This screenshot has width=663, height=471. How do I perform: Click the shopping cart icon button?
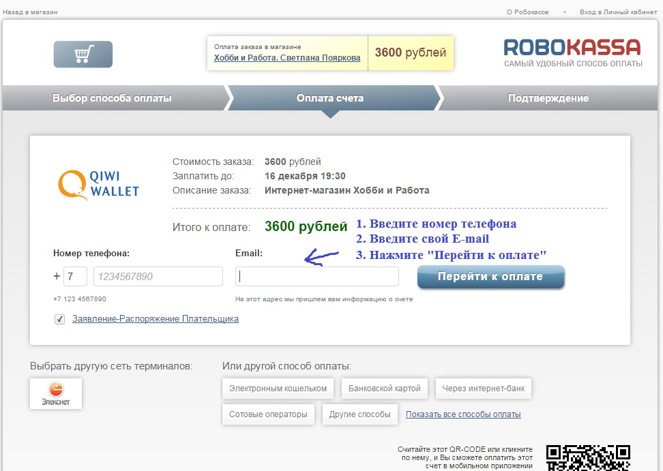83,55
